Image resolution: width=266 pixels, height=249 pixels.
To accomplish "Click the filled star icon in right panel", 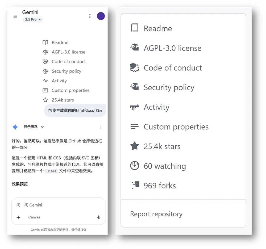I will (135, 146).
